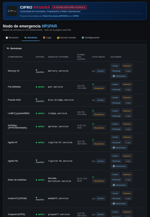Disable auto-start for Motor de boletines
150x217 pixels.
(99, 181)
